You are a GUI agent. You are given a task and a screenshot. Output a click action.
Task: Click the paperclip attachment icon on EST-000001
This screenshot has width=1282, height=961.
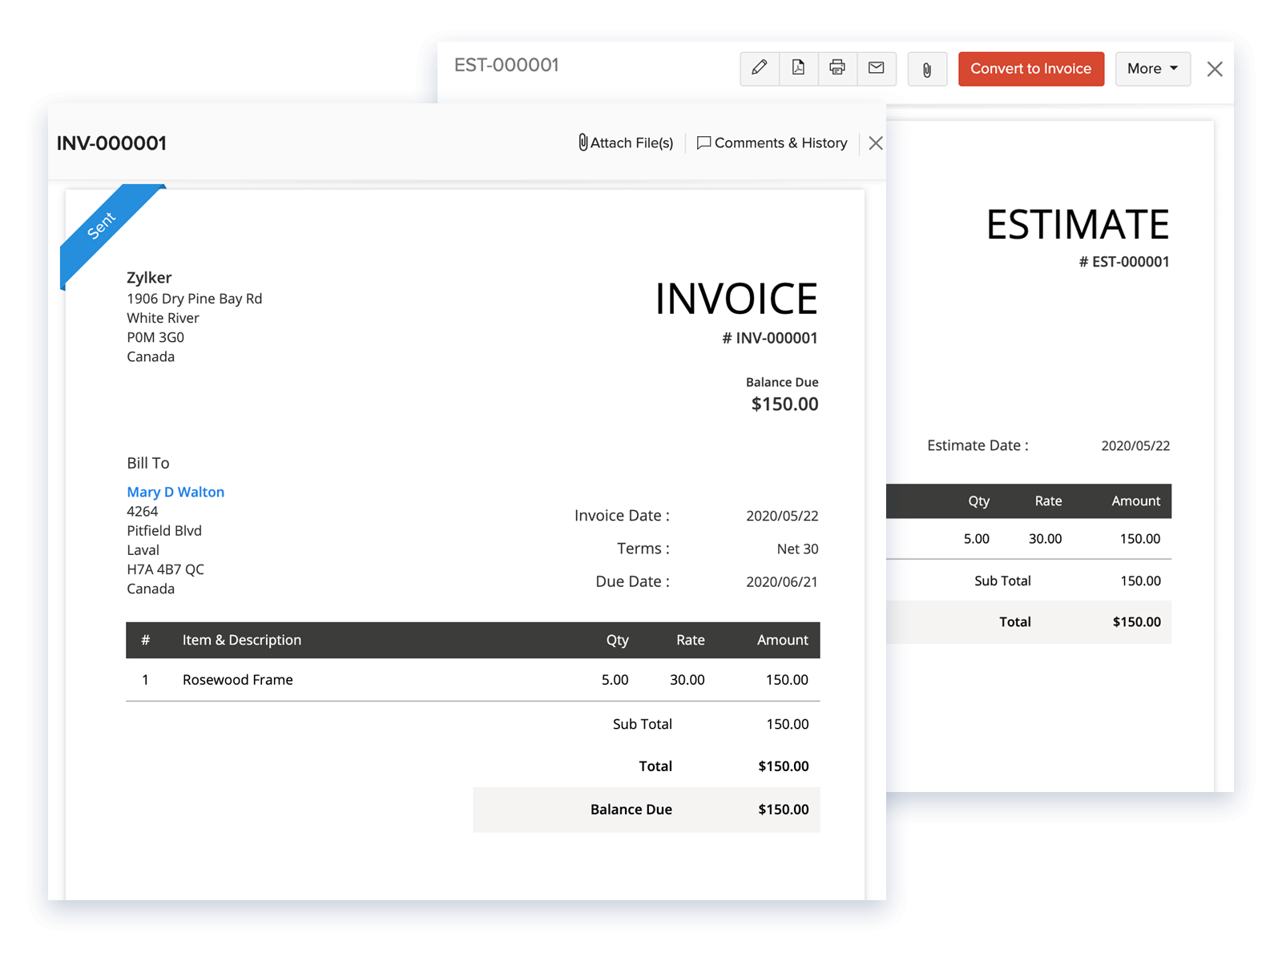tap(927, 69)
